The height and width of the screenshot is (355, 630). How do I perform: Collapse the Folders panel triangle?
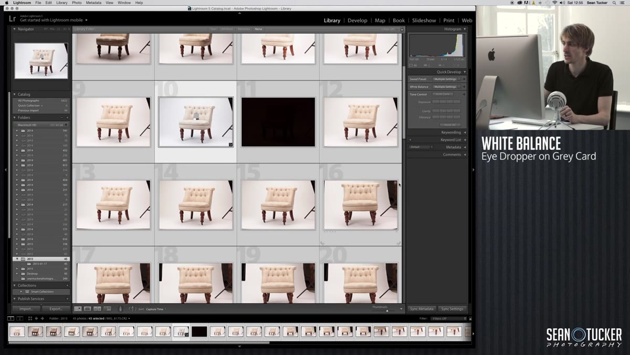click(15, 118)
